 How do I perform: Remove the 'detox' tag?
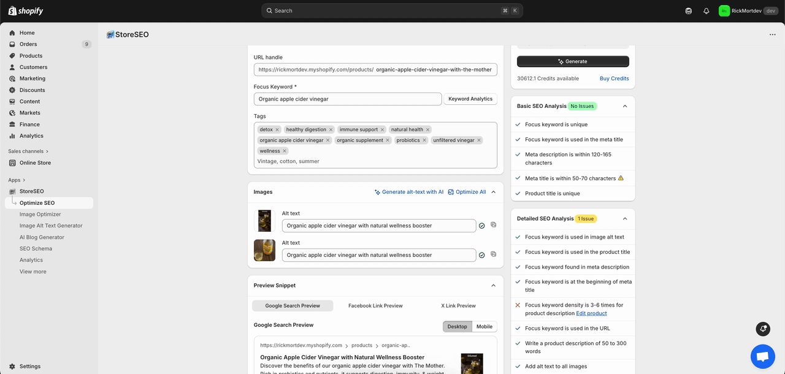277,130
